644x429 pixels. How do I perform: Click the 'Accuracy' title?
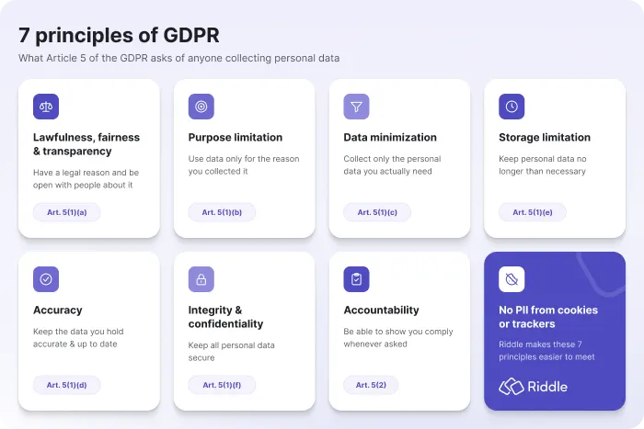pyautogui.click(x=58, y=310)
